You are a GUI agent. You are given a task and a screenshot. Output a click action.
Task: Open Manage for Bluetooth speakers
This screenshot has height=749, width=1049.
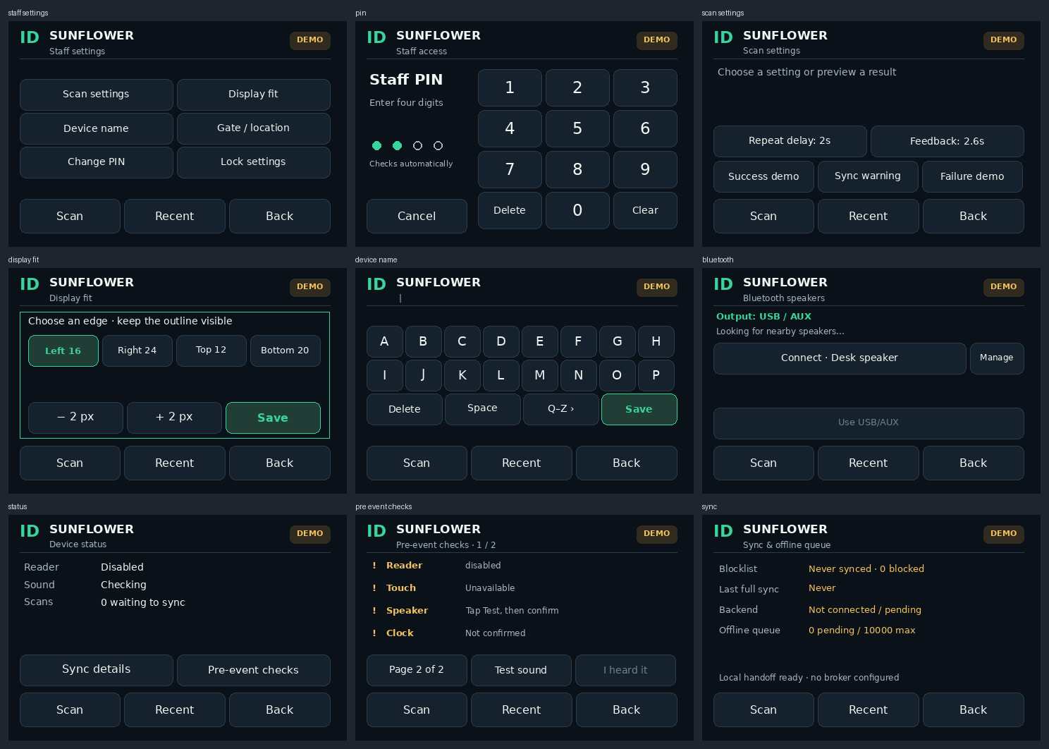tap(997, 358)
